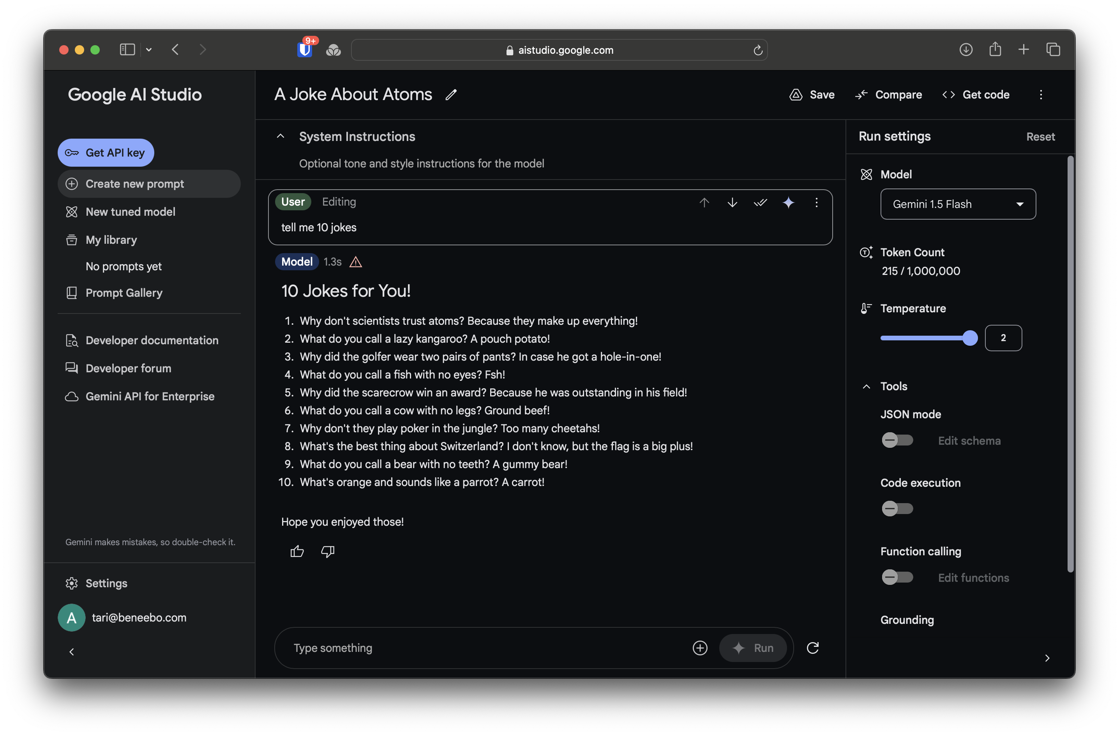Reload the page in Safari address bar

(757, 50)
